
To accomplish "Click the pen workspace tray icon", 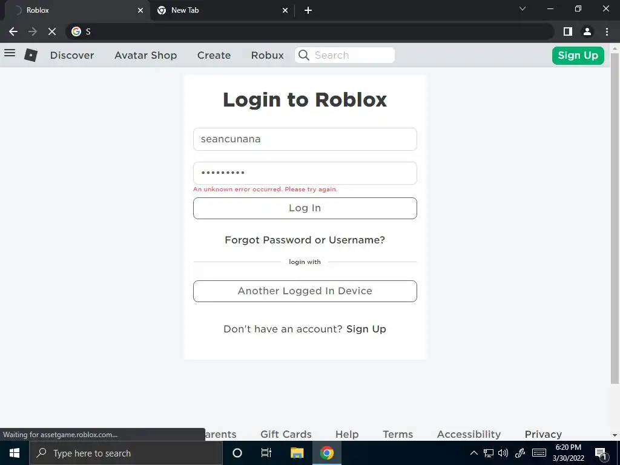I will [520, 453].
